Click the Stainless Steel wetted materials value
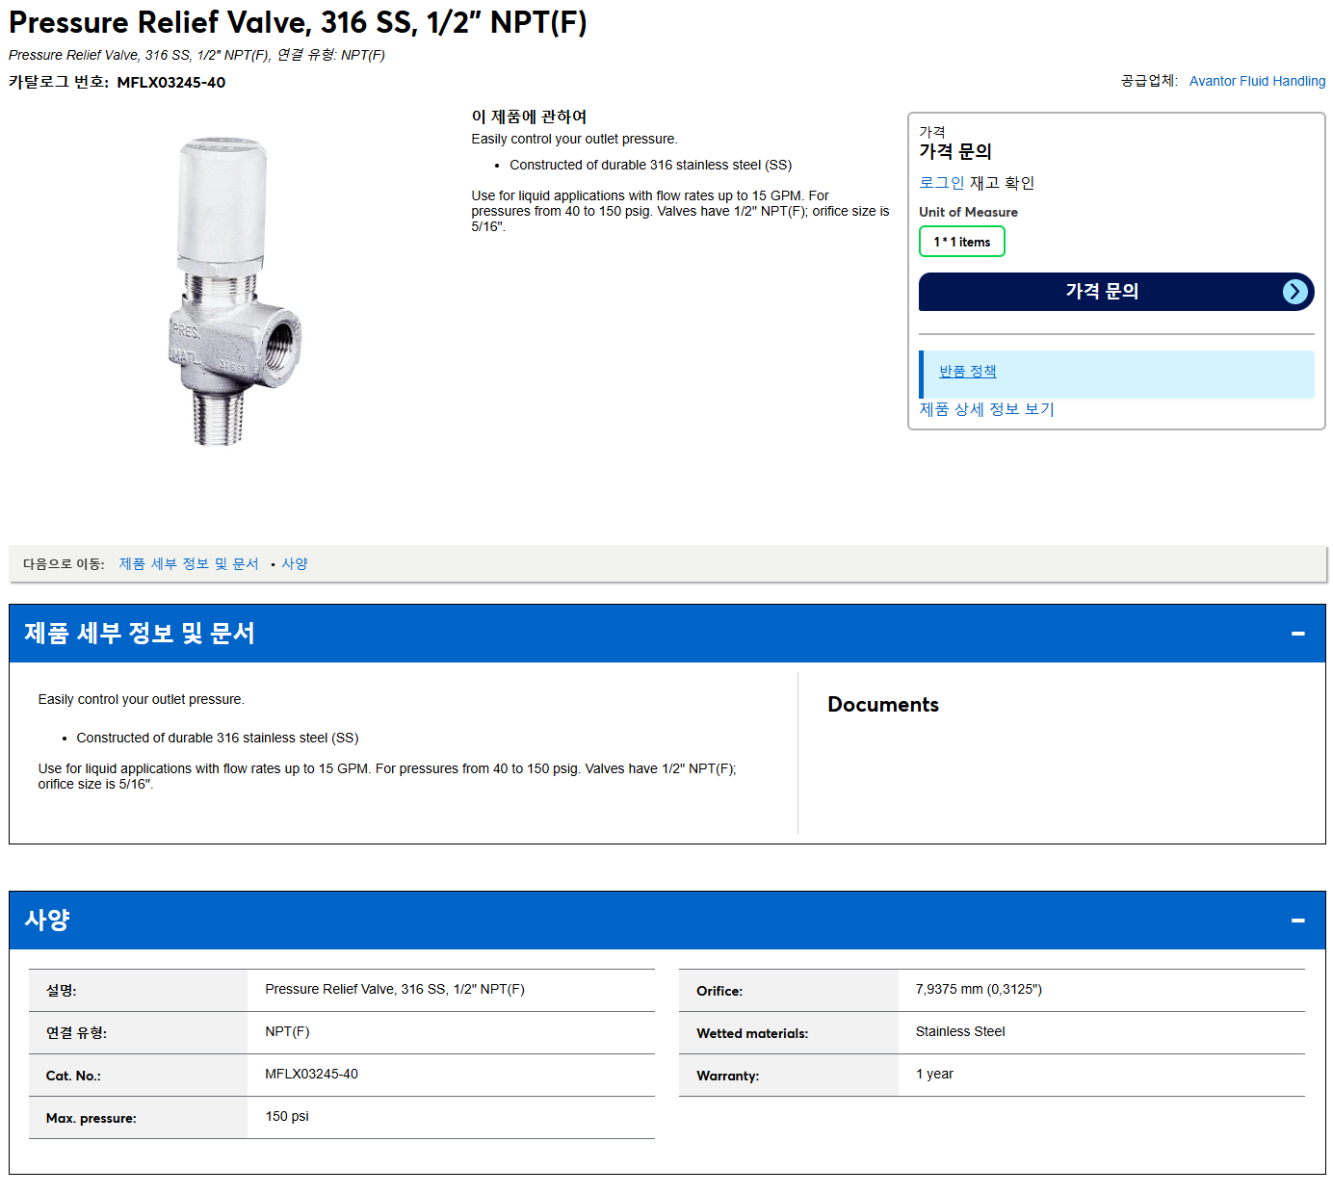This screenshot has width=1333, height=1194. point(960,1032)
